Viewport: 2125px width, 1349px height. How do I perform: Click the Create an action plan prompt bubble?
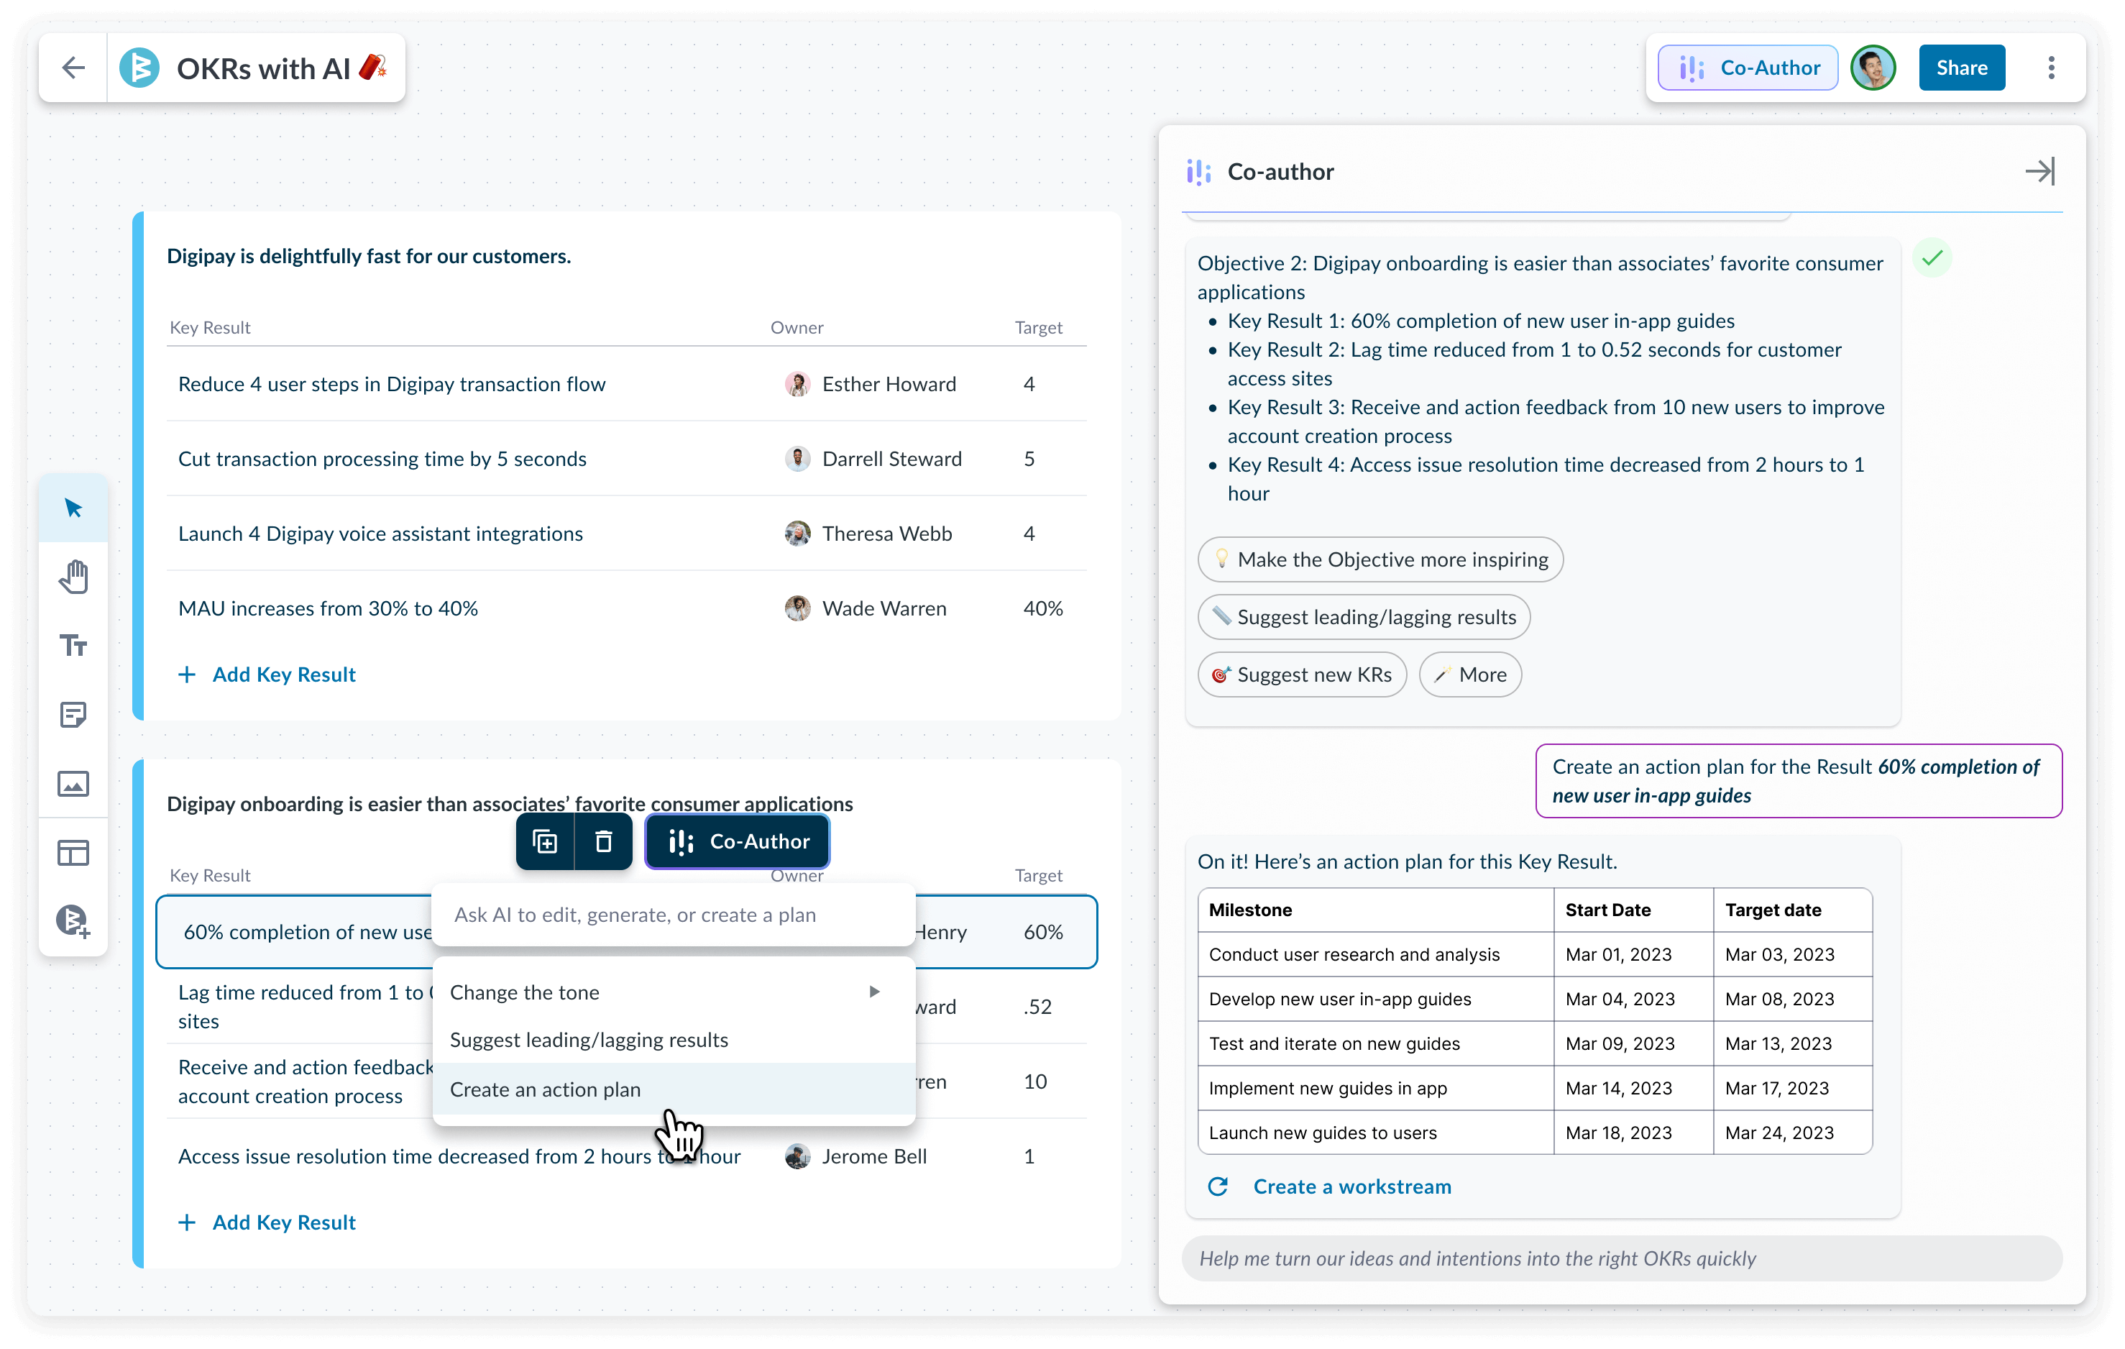pos(1798,782)
